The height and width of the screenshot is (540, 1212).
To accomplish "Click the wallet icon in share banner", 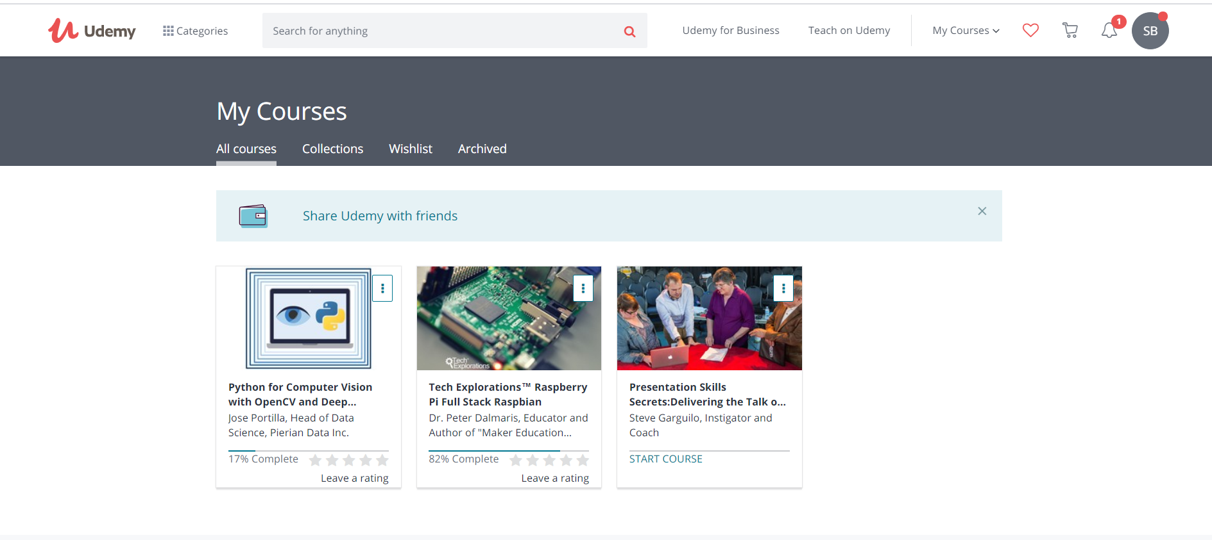I will click(x=253, y=216).
